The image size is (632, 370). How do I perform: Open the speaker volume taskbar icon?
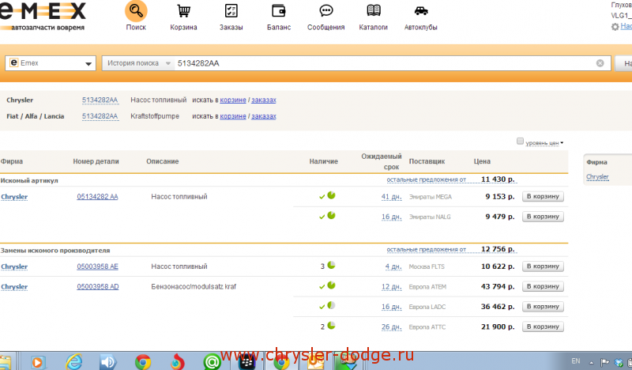click(108, 362)
